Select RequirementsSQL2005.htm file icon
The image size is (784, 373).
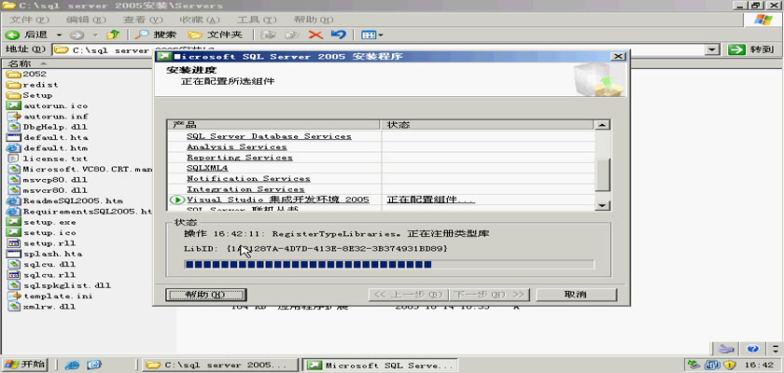[14, 212]
